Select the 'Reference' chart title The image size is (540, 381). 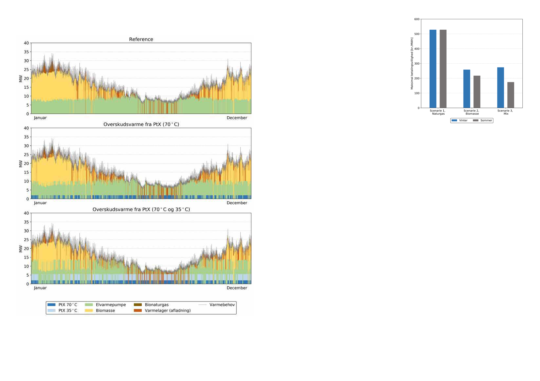tap(141, 39)
